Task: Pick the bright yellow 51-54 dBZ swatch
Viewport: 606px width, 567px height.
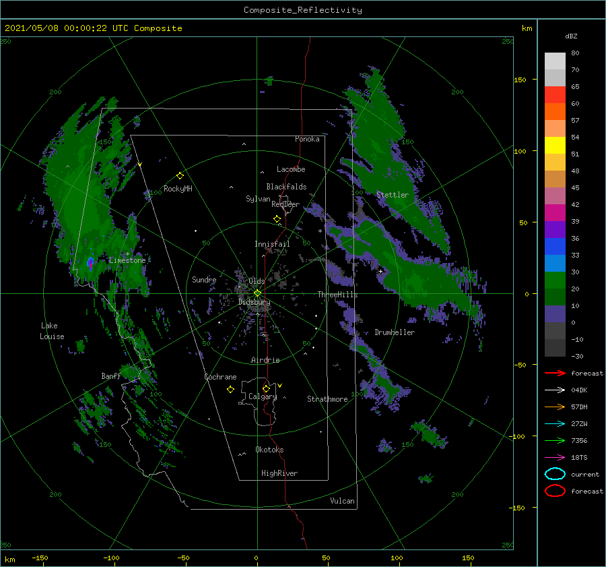Action: click(555, 146)
